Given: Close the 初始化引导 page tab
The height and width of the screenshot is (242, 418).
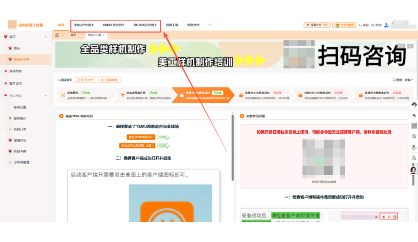Looking at the screenshot, I should 104,35.
